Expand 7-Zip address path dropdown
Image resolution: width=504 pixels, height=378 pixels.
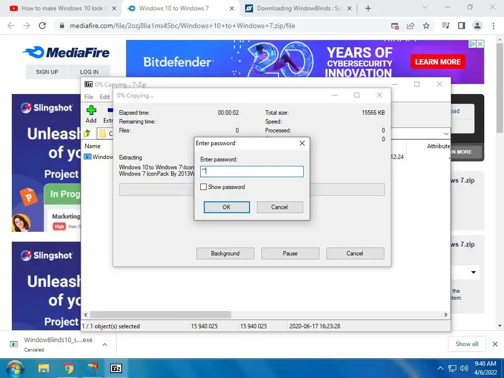pos(446,133)
